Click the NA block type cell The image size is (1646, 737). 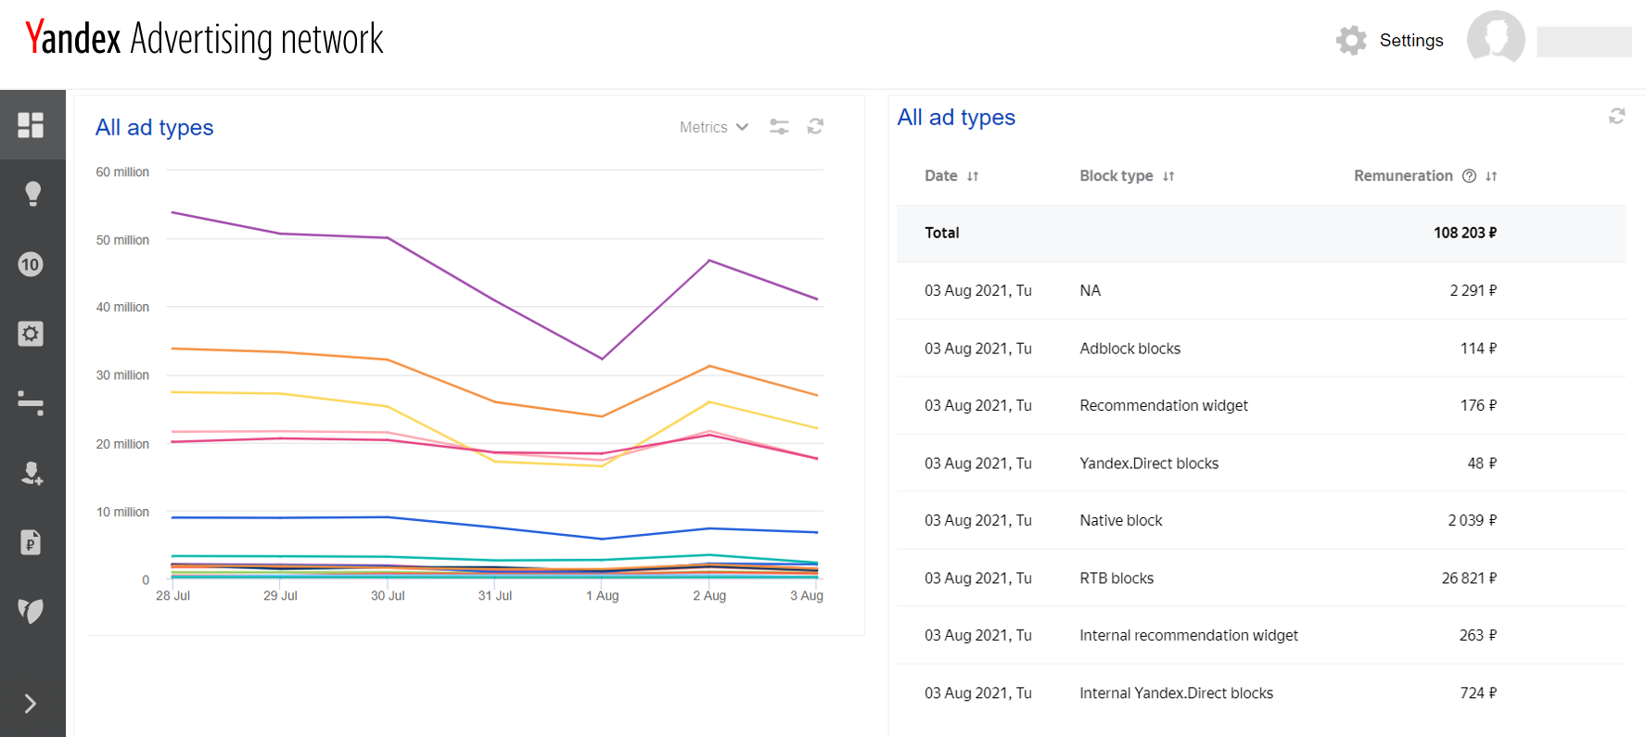click(1091, 291)
